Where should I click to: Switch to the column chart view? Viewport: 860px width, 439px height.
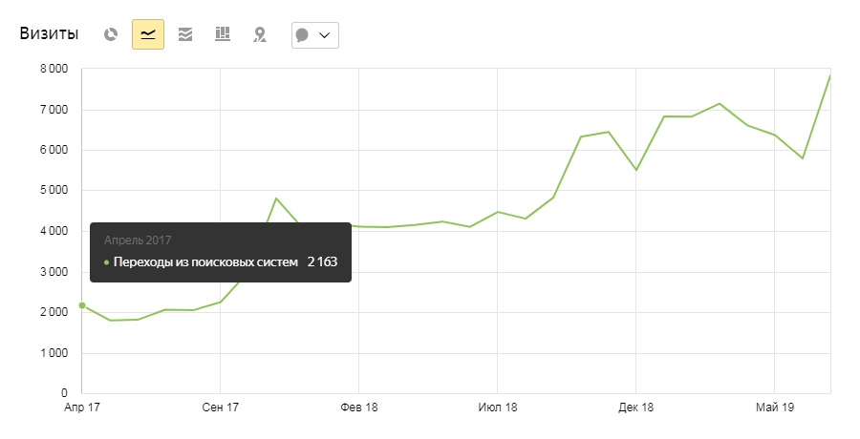[223, 34]
